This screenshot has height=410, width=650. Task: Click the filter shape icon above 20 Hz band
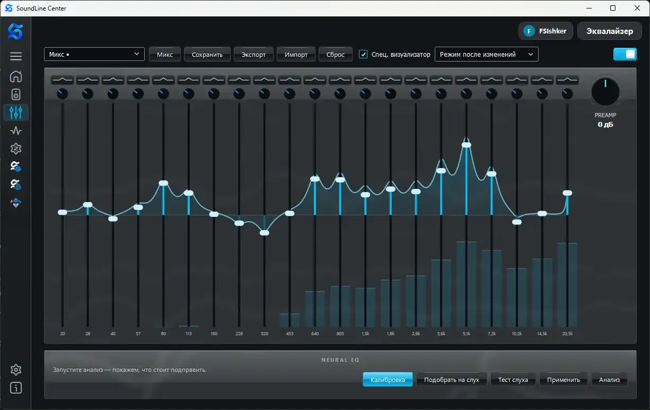point(63,80)
